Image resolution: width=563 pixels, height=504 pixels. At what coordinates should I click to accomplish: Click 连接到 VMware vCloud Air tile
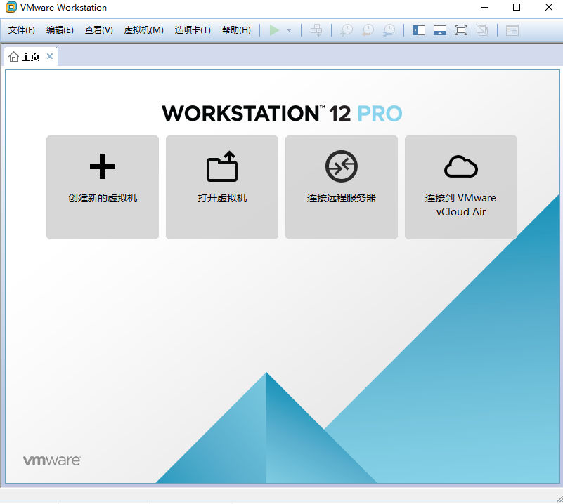click(461, 187)
